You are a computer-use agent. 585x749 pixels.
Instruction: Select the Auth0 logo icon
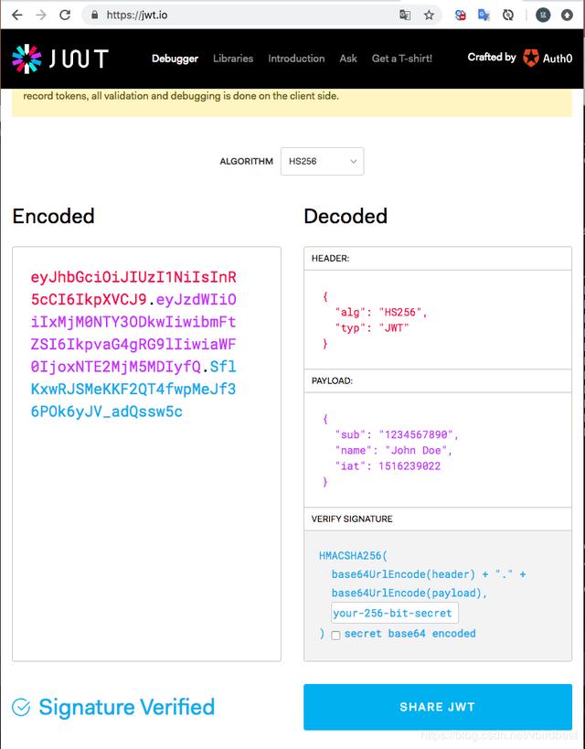(528, 58)
